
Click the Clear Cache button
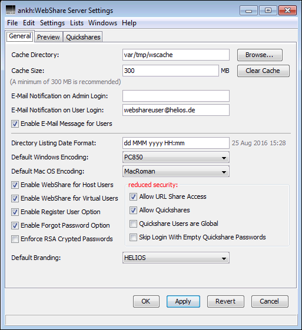coord(263,71)
